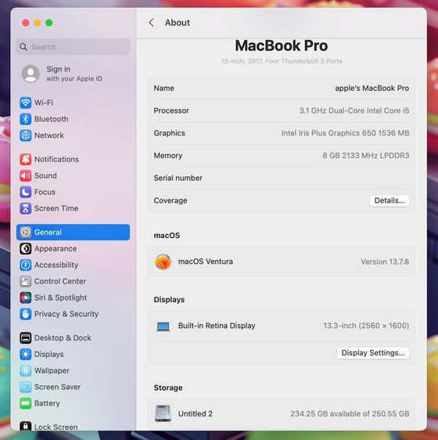Select Appearance in the sidebar

tap(74, 249)
